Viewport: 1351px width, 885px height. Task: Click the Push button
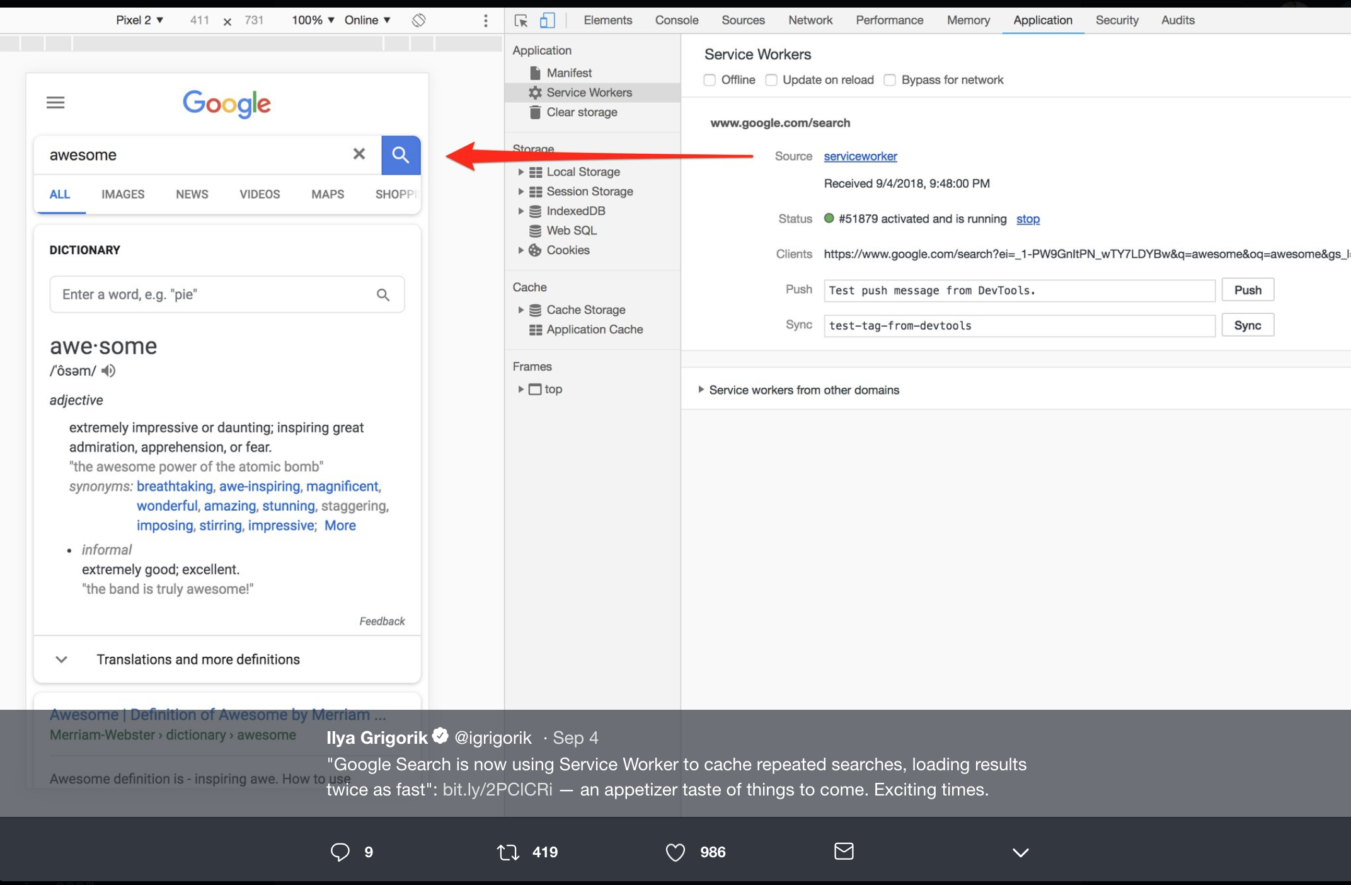1248,290
